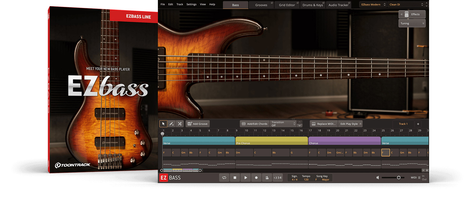
Task: Open the Clean DI preset dropdown
Action: [x=406, y=4]
